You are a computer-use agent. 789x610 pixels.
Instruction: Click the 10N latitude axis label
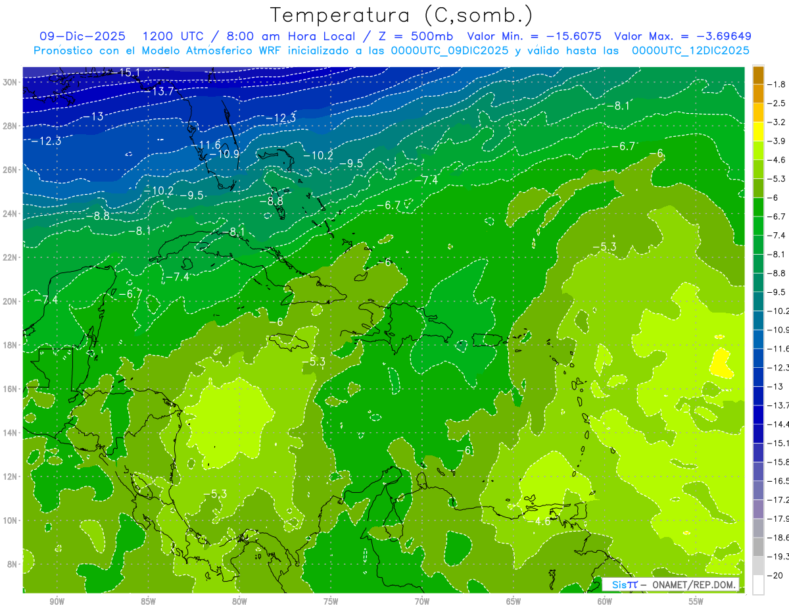[x=11, y=521]
